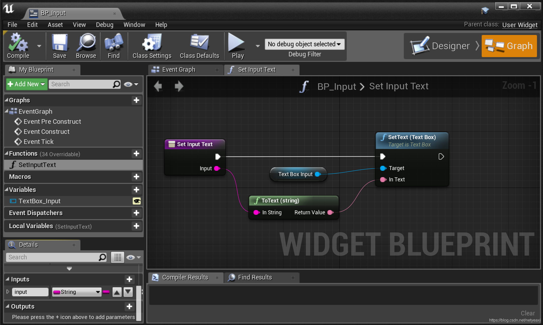Change input type String dropdown
The image size is (543, 325).
pos(77,292)
